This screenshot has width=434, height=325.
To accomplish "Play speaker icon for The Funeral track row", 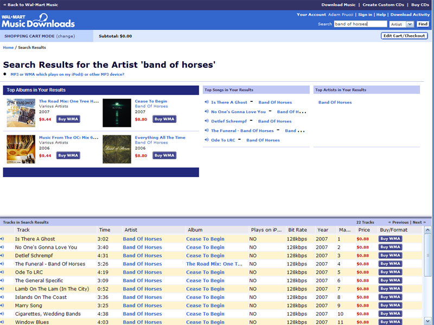I will click(2, 264).
